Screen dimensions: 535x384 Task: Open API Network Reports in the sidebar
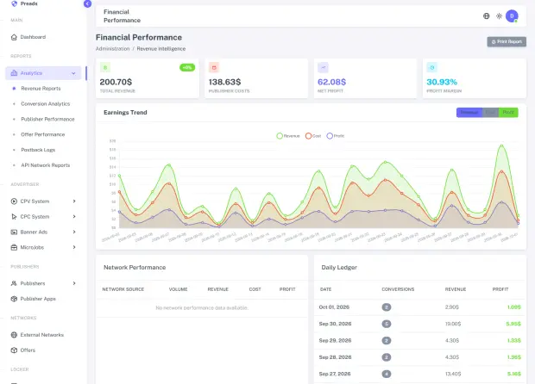click(x=46, y=165)
